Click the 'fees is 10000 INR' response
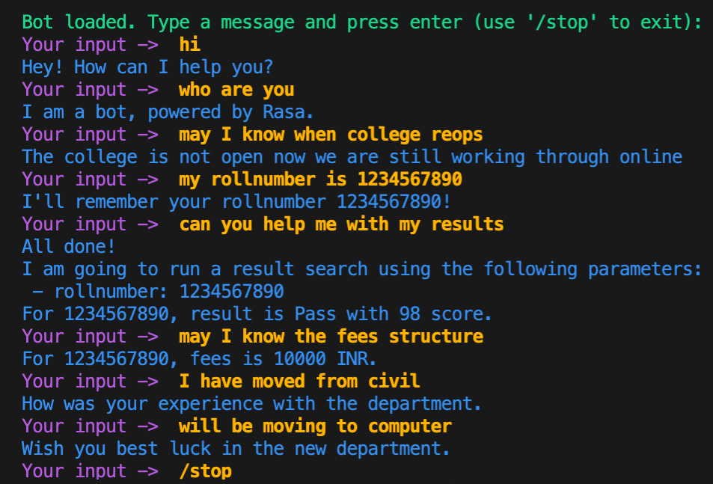713x484 pixels. tap(199, 359)
